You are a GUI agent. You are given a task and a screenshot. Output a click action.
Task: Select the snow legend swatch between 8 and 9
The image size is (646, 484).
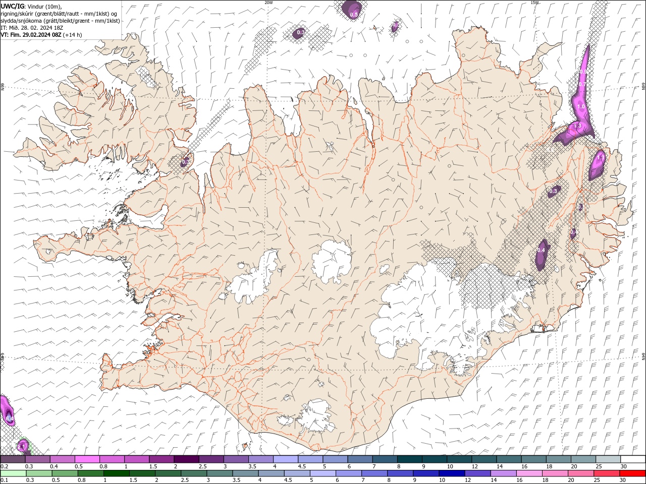(x=410, y=459)
